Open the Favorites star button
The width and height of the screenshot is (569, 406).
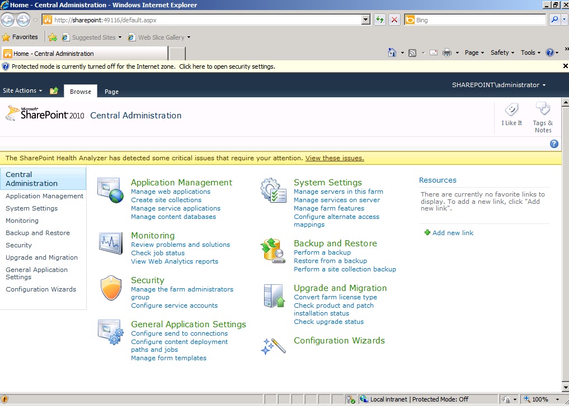(20, 37)
